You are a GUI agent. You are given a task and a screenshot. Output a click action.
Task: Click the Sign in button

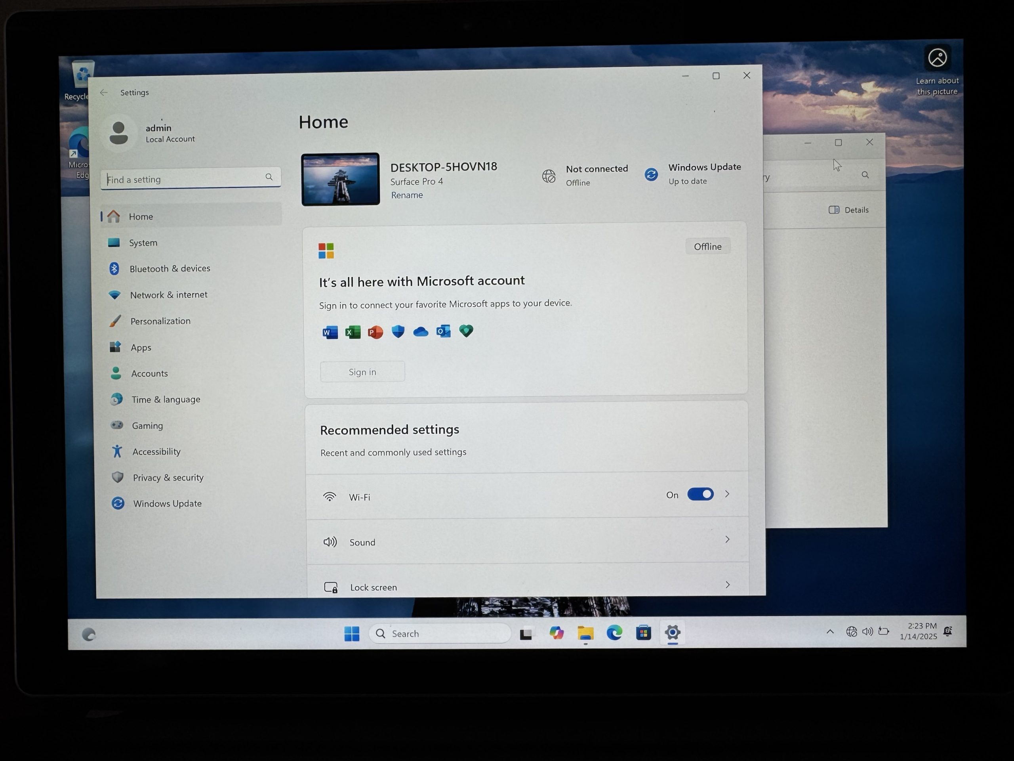click(x=362, y=372)
